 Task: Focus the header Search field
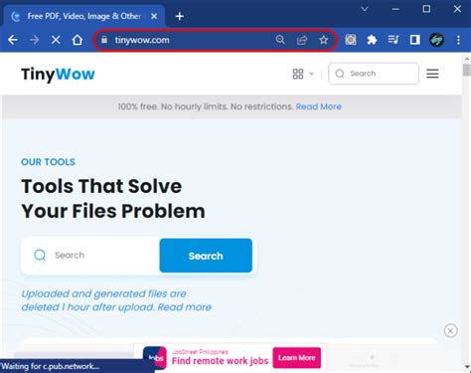pyautogui.click(x=374, y=74)
